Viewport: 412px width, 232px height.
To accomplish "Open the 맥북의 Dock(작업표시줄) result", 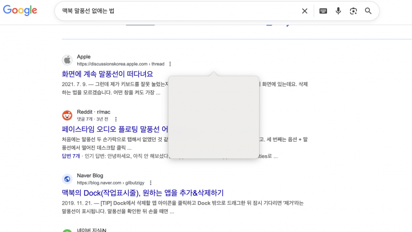I will point(143,193).
